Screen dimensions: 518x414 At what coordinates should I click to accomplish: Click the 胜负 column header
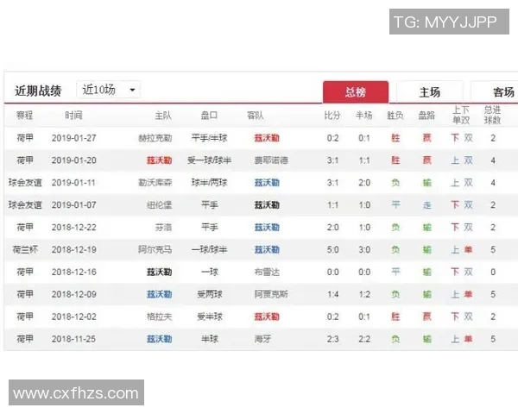(x=395, y=116)
